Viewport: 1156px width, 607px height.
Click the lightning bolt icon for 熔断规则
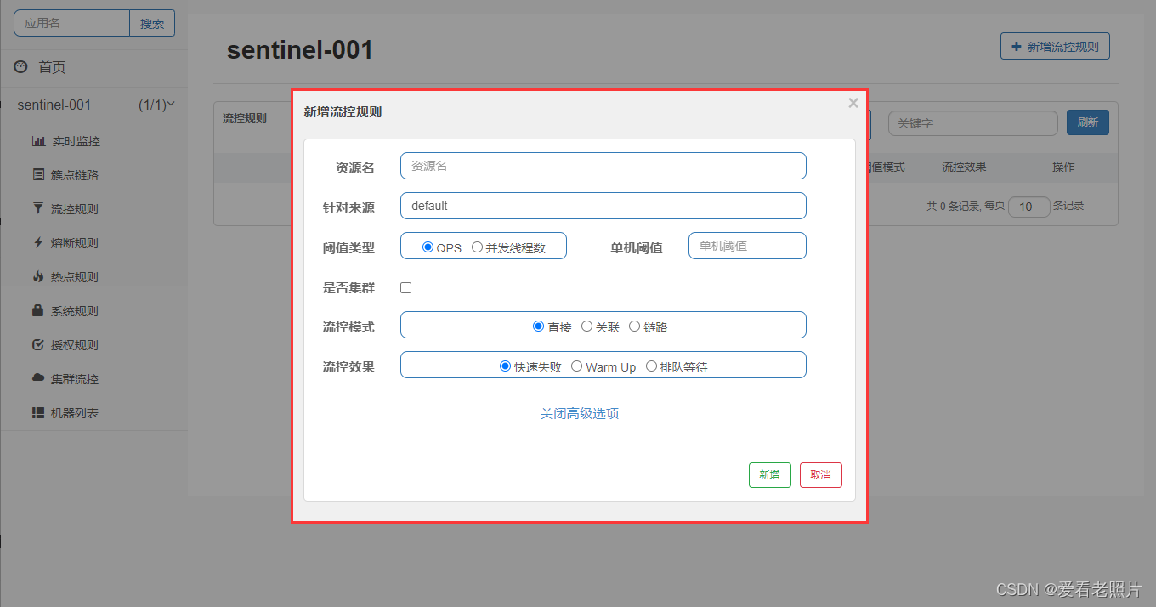point(37,242)
